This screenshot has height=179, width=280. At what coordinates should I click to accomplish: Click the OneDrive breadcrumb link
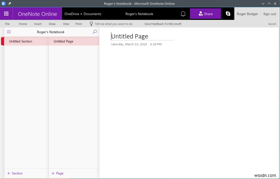(x=72, y=14)
